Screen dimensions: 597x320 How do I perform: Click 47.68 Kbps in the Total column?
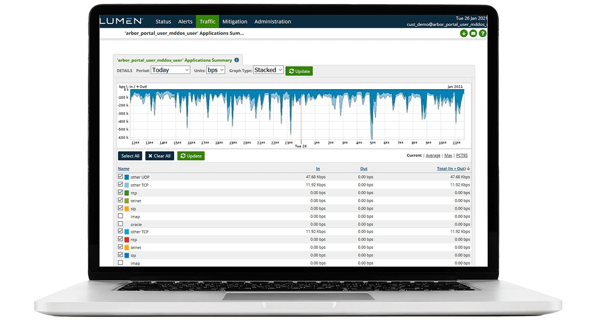[x=460, y=177]
